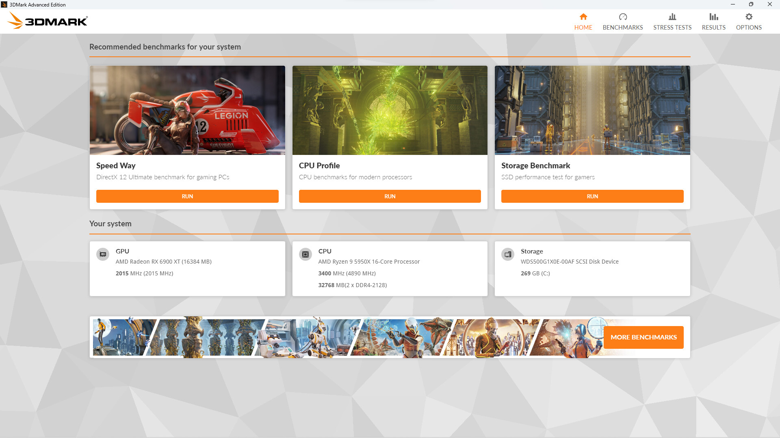Screen dimensions: 780x438
Task: Access the Options settings icon
Action: pos(748,17)
